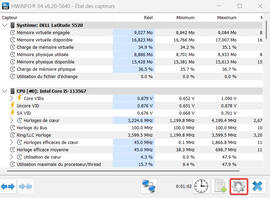270x198 pixels.
Task: Click the lightning icon next to SA VID
Action: click(x=12, y=113)
